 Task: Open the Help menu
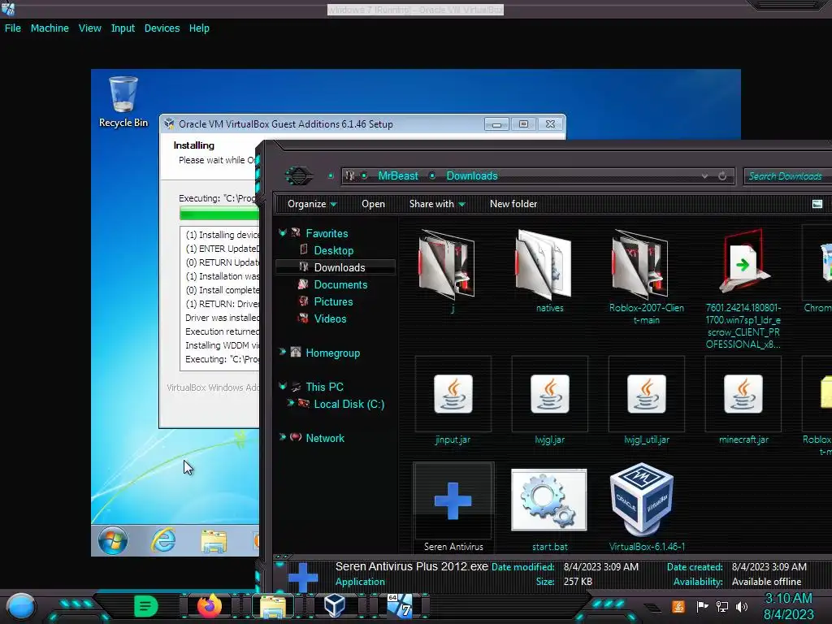(199, 28)
